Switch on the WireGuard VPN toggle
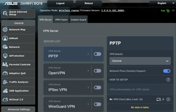 pyautogui.click(x=97, y=104)
